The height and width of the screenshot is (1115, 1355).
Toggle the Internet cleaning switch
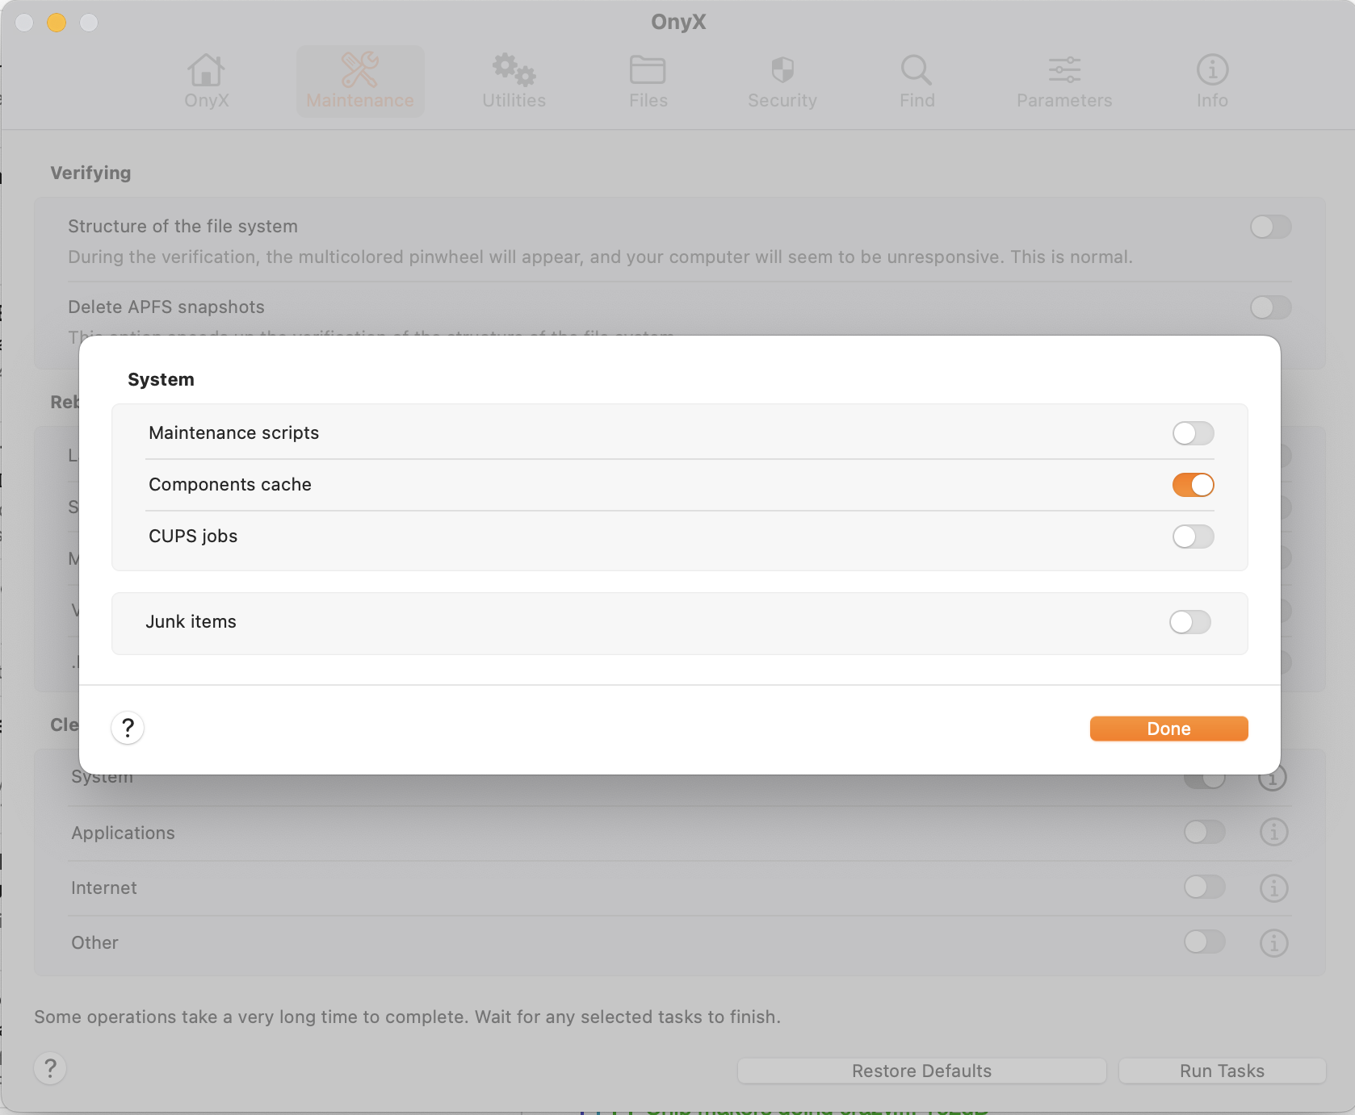coord(1205,887)
